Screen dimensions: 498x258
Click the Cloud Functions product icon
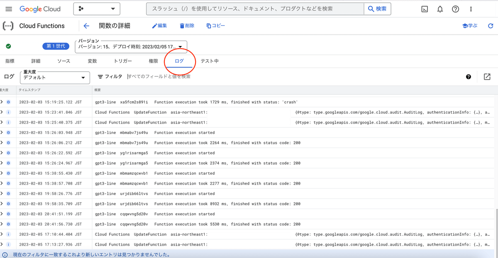(x=8, y=26)
